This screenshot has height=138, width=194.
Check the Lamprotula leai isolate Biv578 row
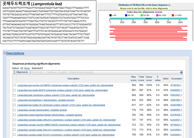[14, 90]
